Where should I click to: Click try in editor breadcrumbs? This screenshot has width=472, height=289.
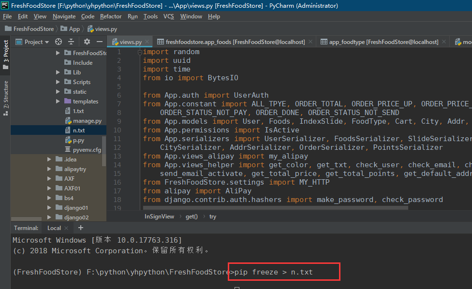point(213,217)
